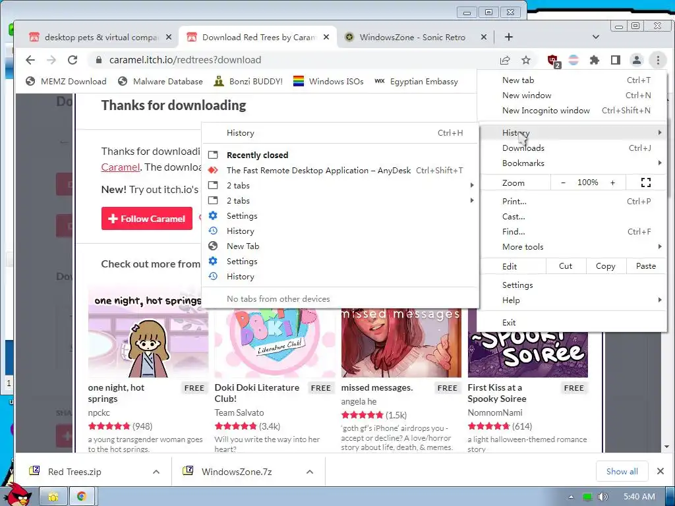Open Chrome from the taskbar icon
Image resolution: width=675 pixels, height=506 pixels.
pyautogui.click(x=81, y=497)
